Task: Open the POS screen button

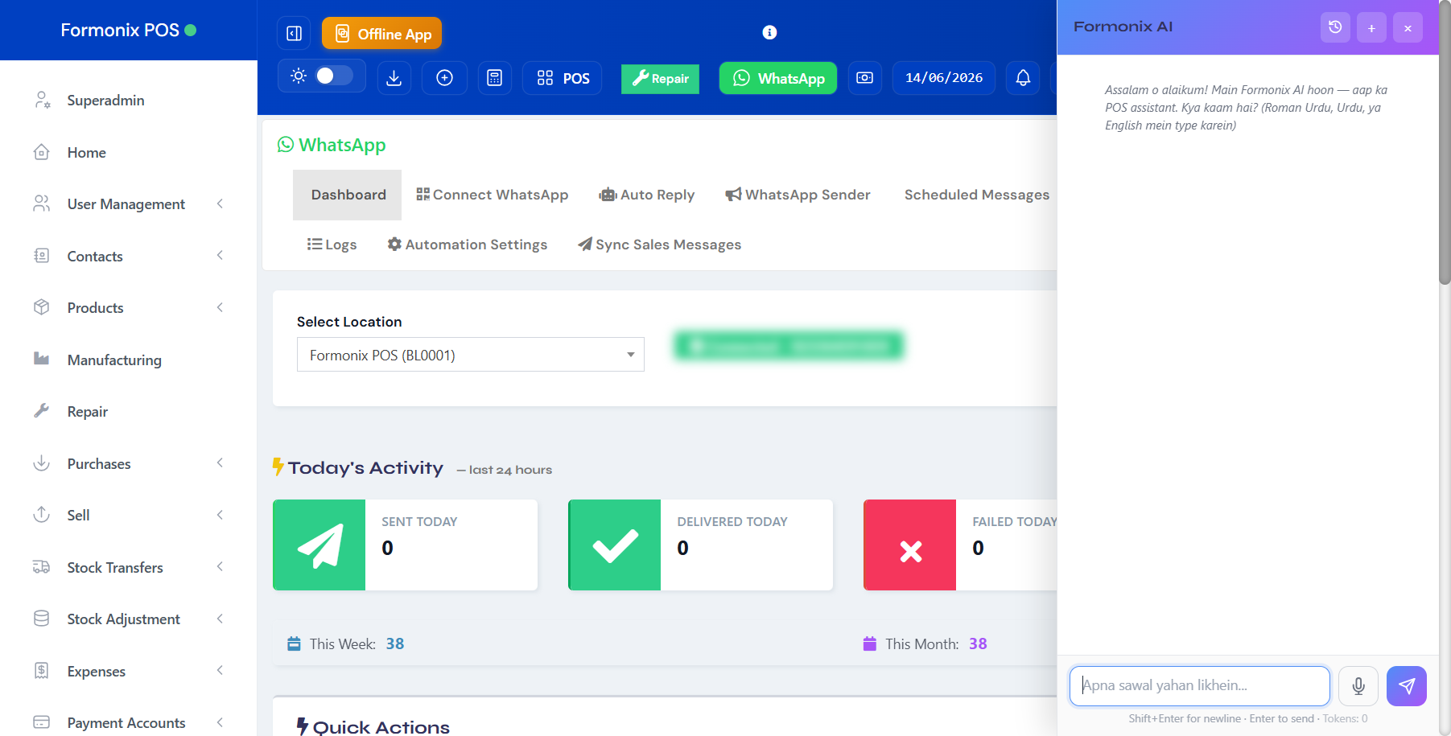Action: pos(563,78)
